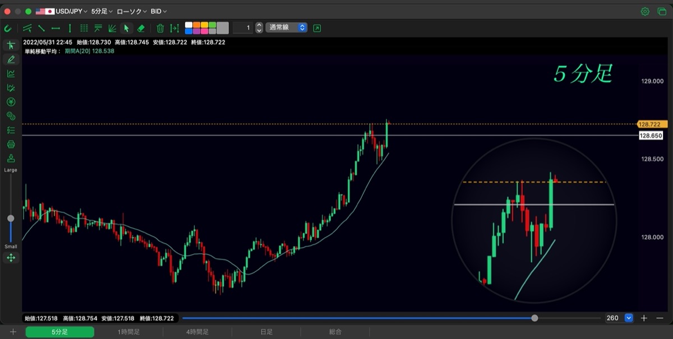Toggle the crosshair cursor button

point(11,45)
